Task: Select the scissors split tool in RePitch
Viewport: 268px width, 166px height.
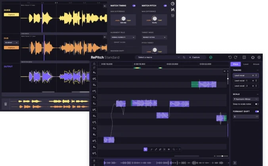Action: [165, 149]
